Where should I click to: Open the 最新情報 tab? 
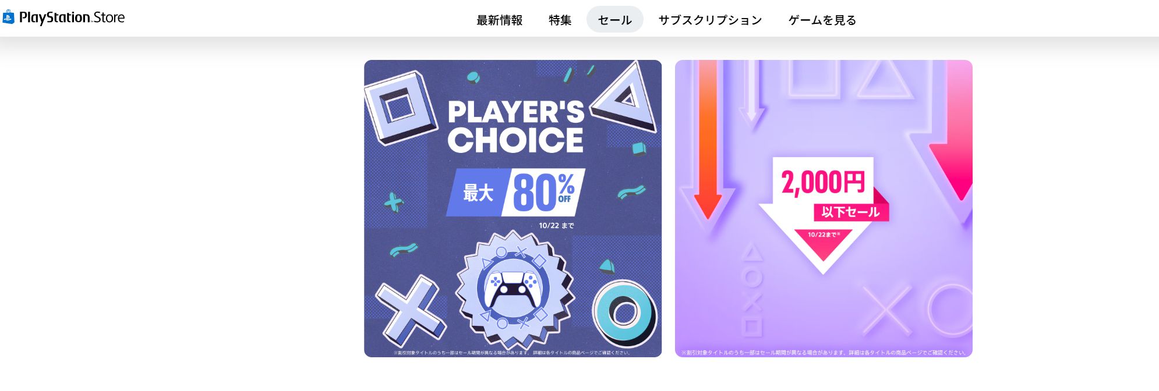[499, 20]
